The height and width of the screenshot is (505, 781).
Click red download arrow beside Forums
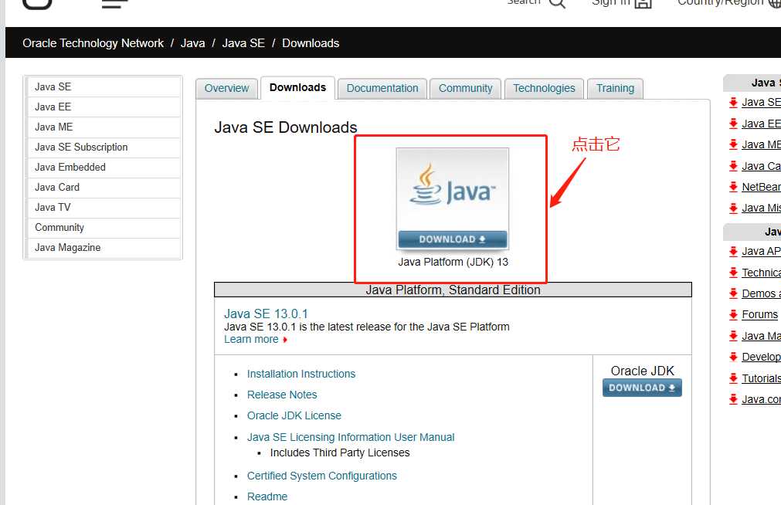(733, 315)
